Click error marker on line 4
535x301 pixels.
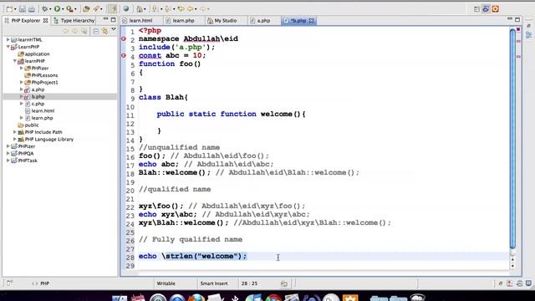124,55
